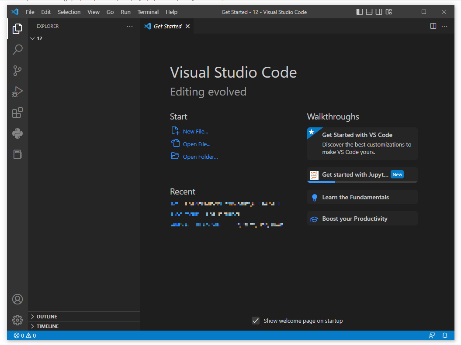Uncheck Show welcome page on startup
This screenshot has height=345, width=461.
256,321
